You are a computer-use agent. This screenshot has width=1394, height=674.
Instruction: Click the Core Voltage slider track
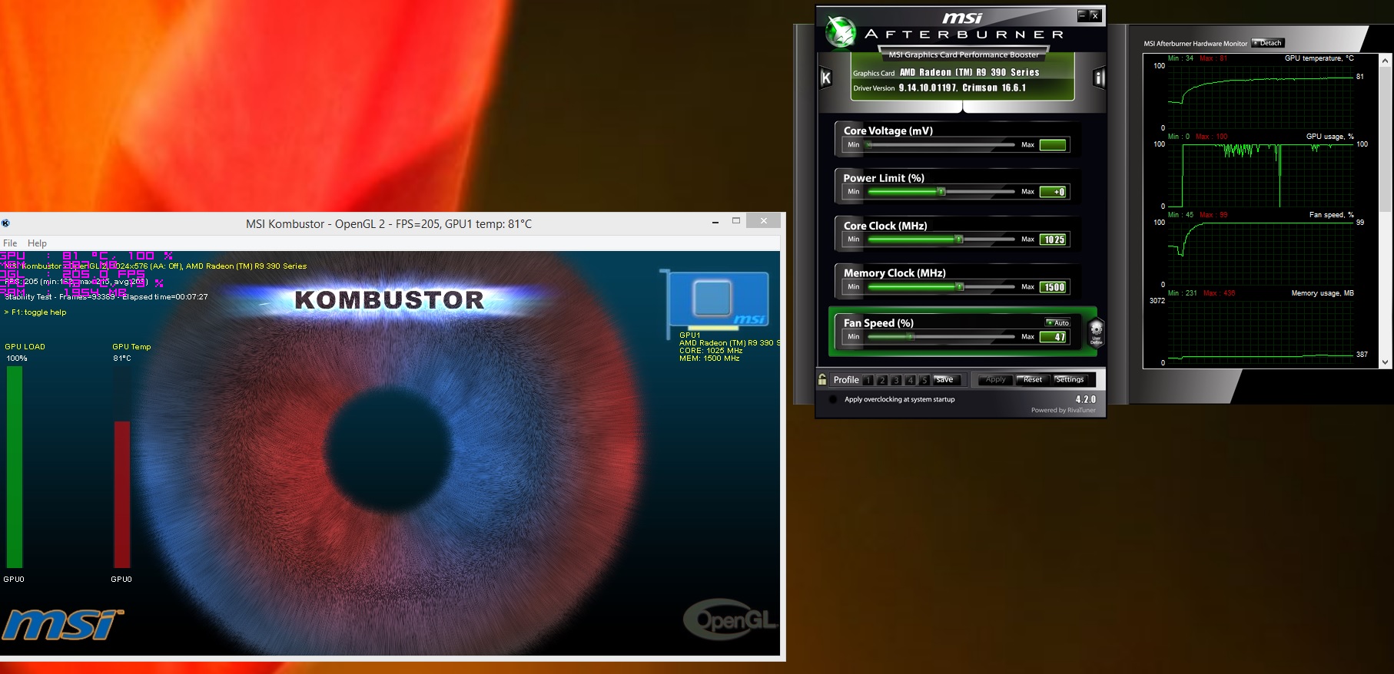coord(941,144)
